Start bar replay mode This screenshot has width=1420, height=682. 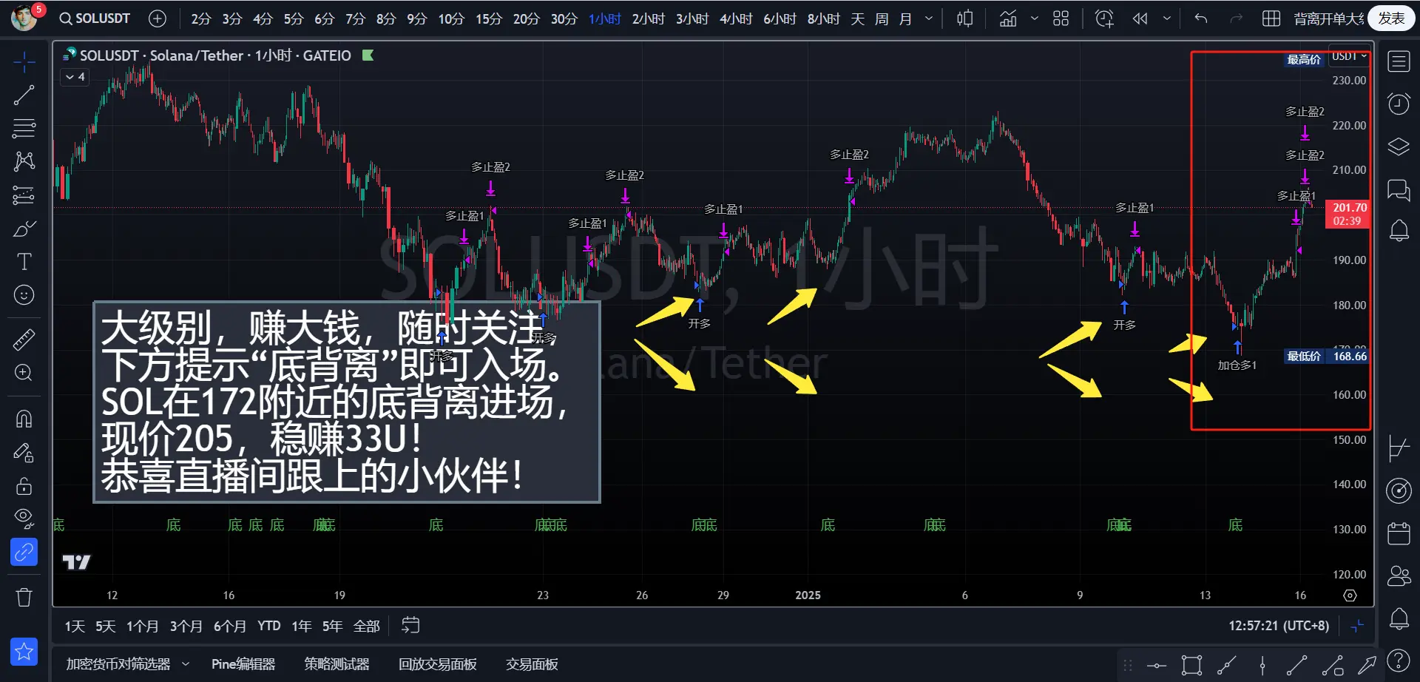pos(1140,18)
